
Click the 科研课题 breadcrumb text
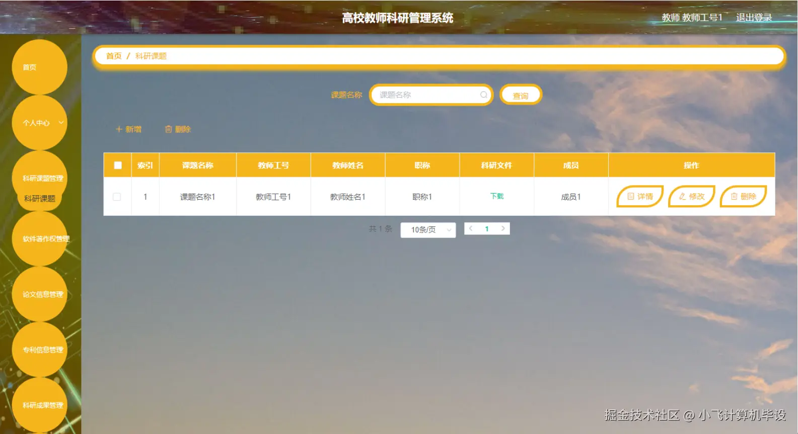pos(151,56)
